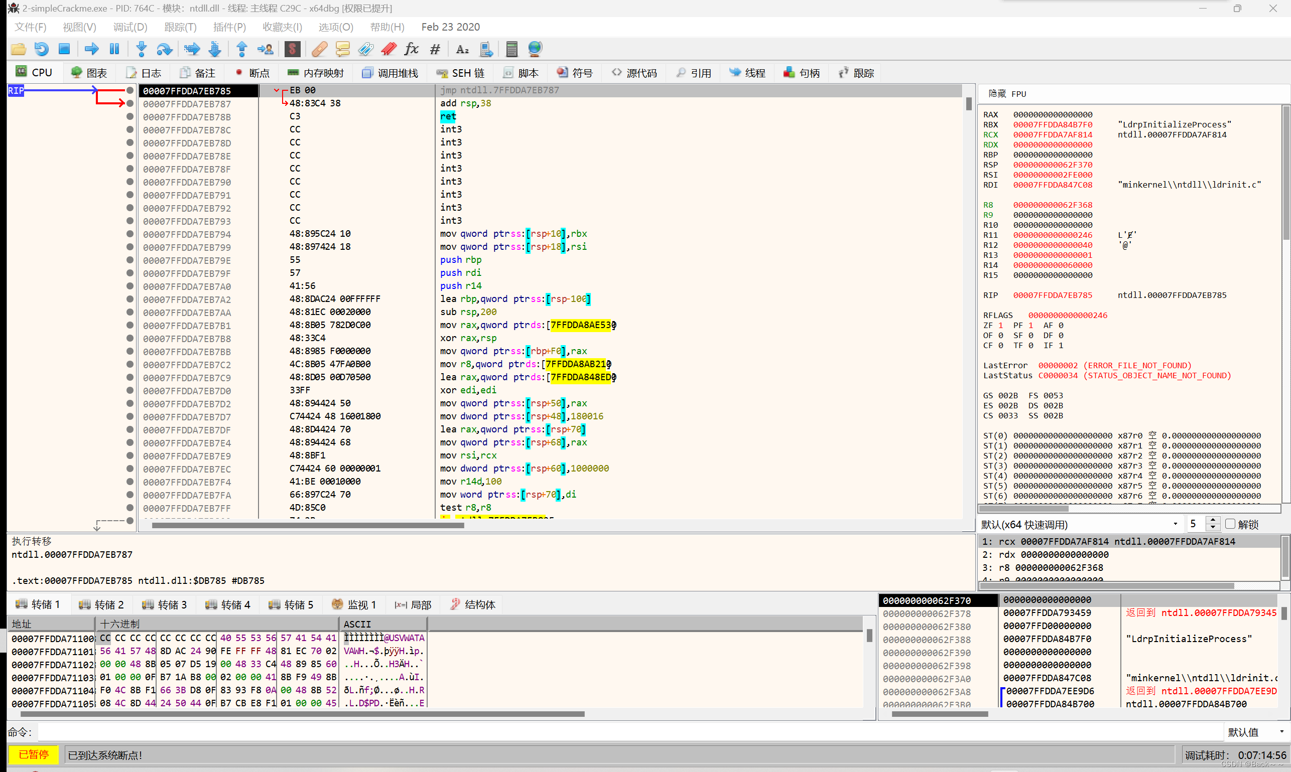Click the fx functions icon

click(411, 49)
